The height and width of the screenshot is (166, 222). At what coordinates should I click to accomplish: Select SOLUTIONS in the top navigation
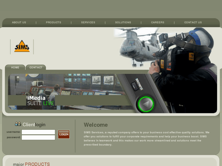point(123,23)
